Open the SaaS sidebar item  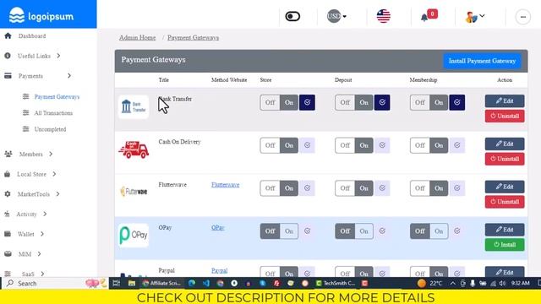tap(28, 274)
